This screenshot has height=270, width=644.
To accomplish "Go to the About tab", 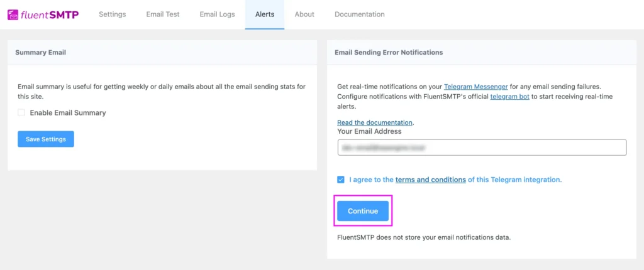I will click(x=304, y=14).
